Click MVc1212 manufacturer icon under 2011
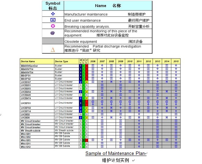Viewport: 202px width, 164px height. 139,146
